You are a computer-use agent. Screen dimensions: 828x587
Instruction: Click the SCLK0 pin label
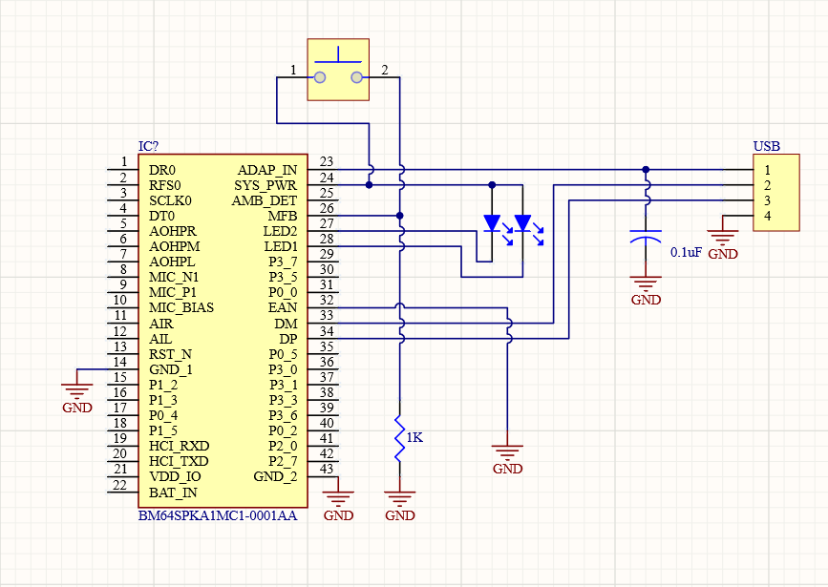[x=170, y=201]
